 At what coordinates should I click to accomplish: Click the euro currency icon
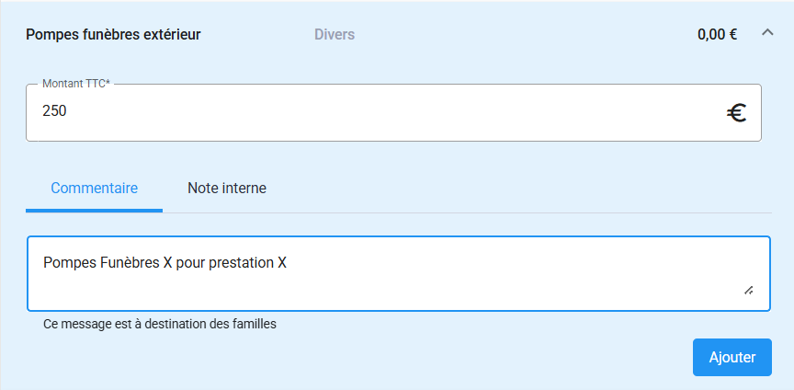(736, 112)
